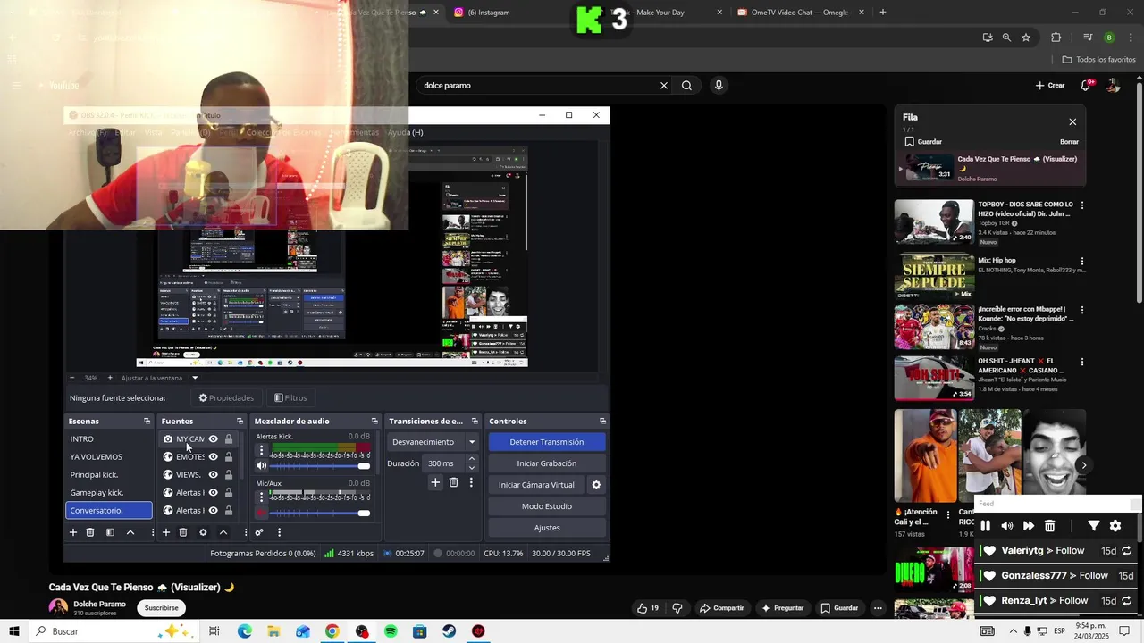This screenshot has width=1144, height=643.
Task: Remove selected source using Fuentes trash icon
Action: click(x=183, y=532)
